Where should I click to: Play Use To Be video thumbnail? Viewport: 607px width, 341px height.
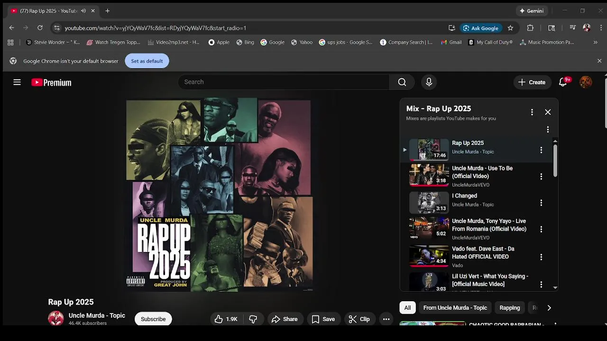(x=429, y=175)
